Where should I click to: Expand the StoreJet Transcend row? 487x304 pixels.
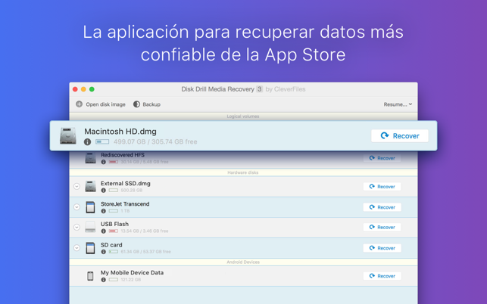(x=76, y=207)
